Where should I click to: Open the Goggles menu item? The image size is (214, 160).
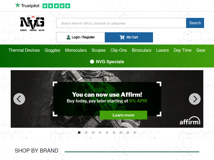52,50
